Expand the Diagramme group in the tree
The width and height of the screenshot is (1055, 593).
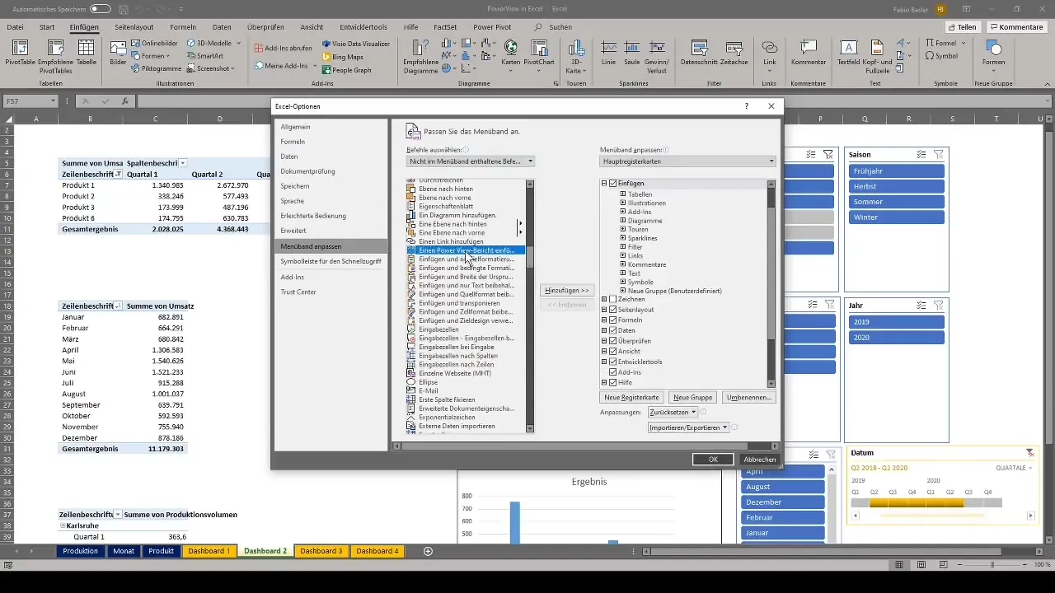623,221
